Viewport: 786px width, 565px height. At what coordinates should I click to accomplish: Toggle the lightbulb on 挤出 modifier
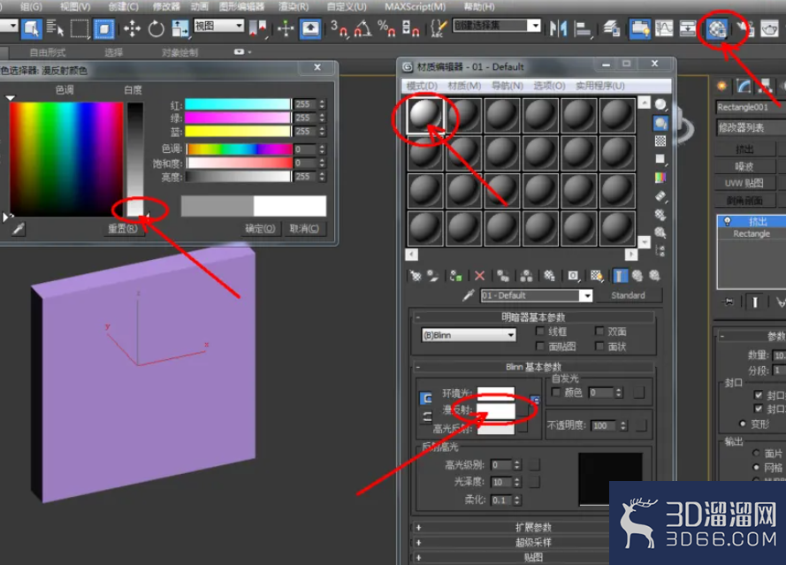coord(727,221)
